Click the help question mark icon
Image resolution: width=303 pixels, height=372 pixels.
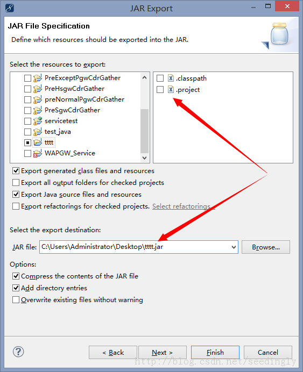coord(18,352)
